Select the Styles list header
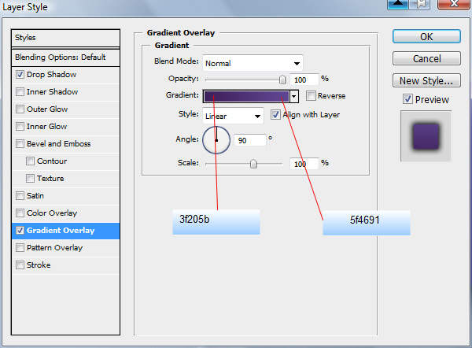 [x=65, y=38]
